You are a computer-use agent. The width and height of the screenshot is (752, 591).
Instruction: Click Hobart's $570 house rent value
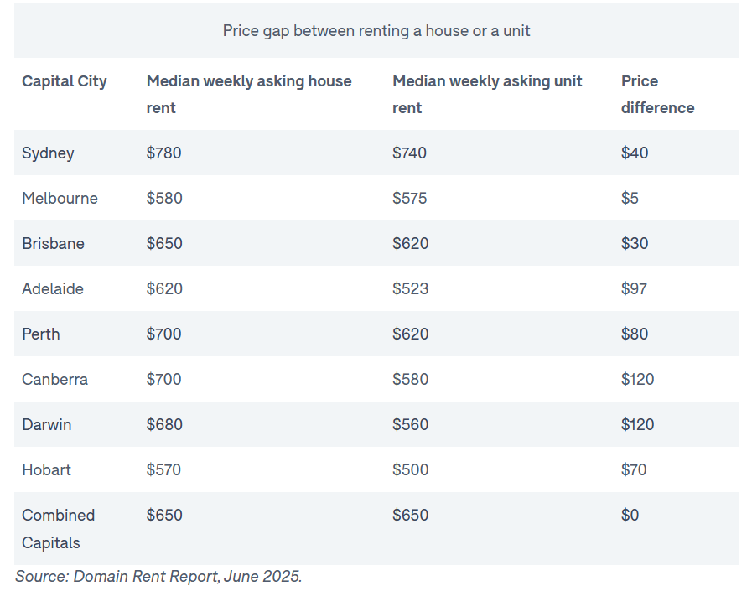point(163,469)
